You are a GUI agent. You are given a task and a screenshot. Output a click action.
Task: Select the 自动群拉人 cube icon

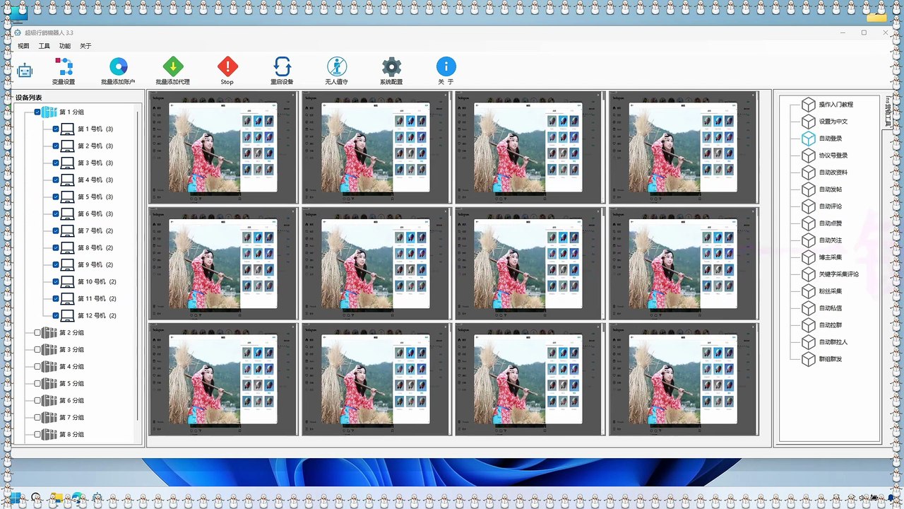click(808, 342)
